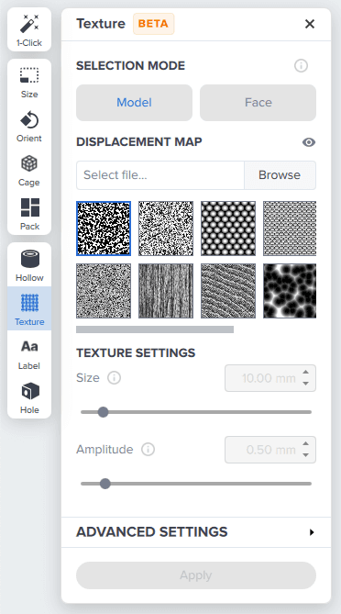Select the woven mesh texture thumbnail
341x614 pixels.
point(290,229)
